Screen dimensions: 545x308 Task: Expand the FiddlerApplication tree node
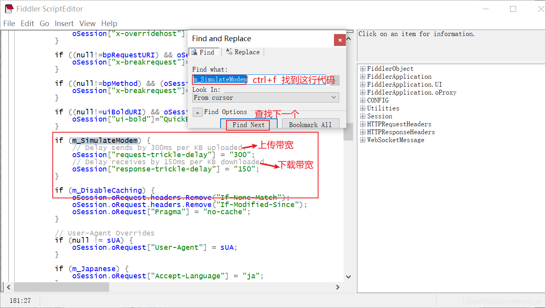pos(363,77)
